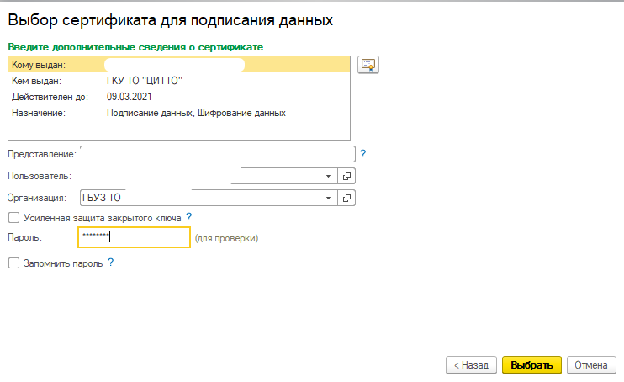
Task: Focus the Пароль password field
Action: click(x=135, y=238)
